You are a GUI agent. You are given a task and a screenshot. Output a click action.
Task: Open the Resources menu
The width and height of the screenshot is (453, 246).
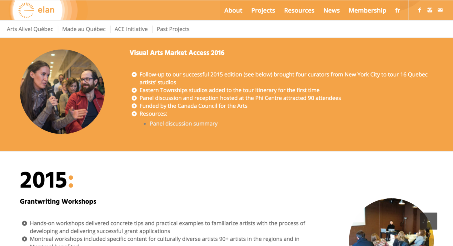tap(299, 10)
